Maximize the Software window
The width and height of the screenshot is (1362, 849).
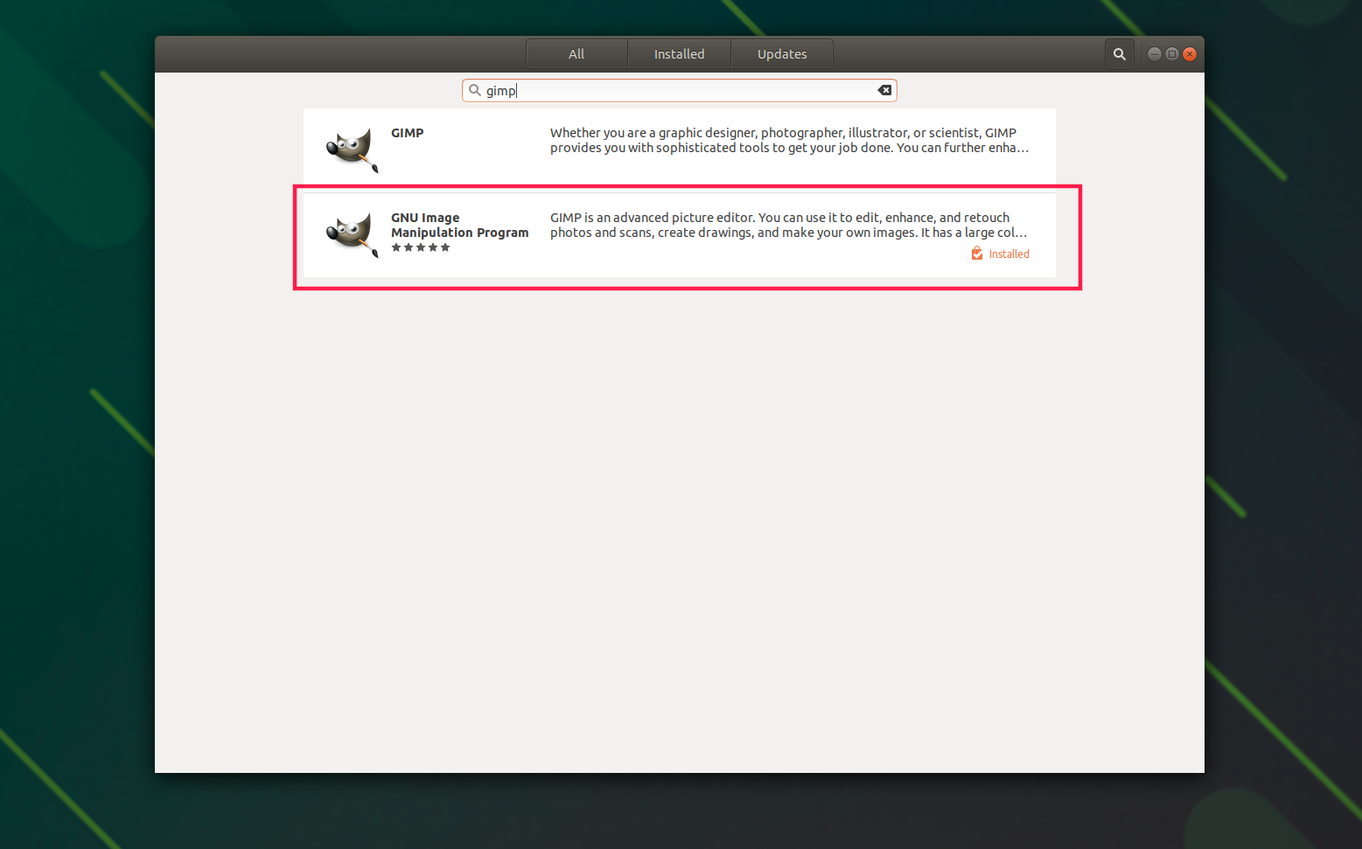(x=1172, y=54)
